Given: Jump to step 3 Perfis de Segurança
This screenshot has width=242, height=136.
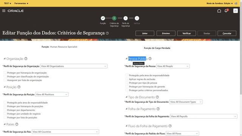Looking at the screenshot, I should [126, 18].
